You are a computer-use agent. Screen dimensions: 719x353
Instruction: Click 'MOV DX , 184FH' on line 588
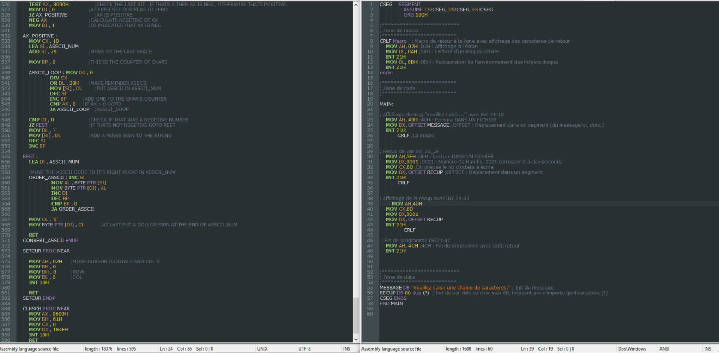tap(48, 329)
